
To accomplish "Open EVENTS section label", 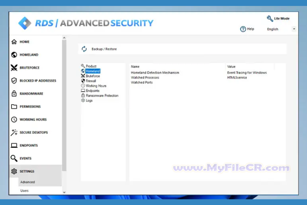I will pos(26,158).
